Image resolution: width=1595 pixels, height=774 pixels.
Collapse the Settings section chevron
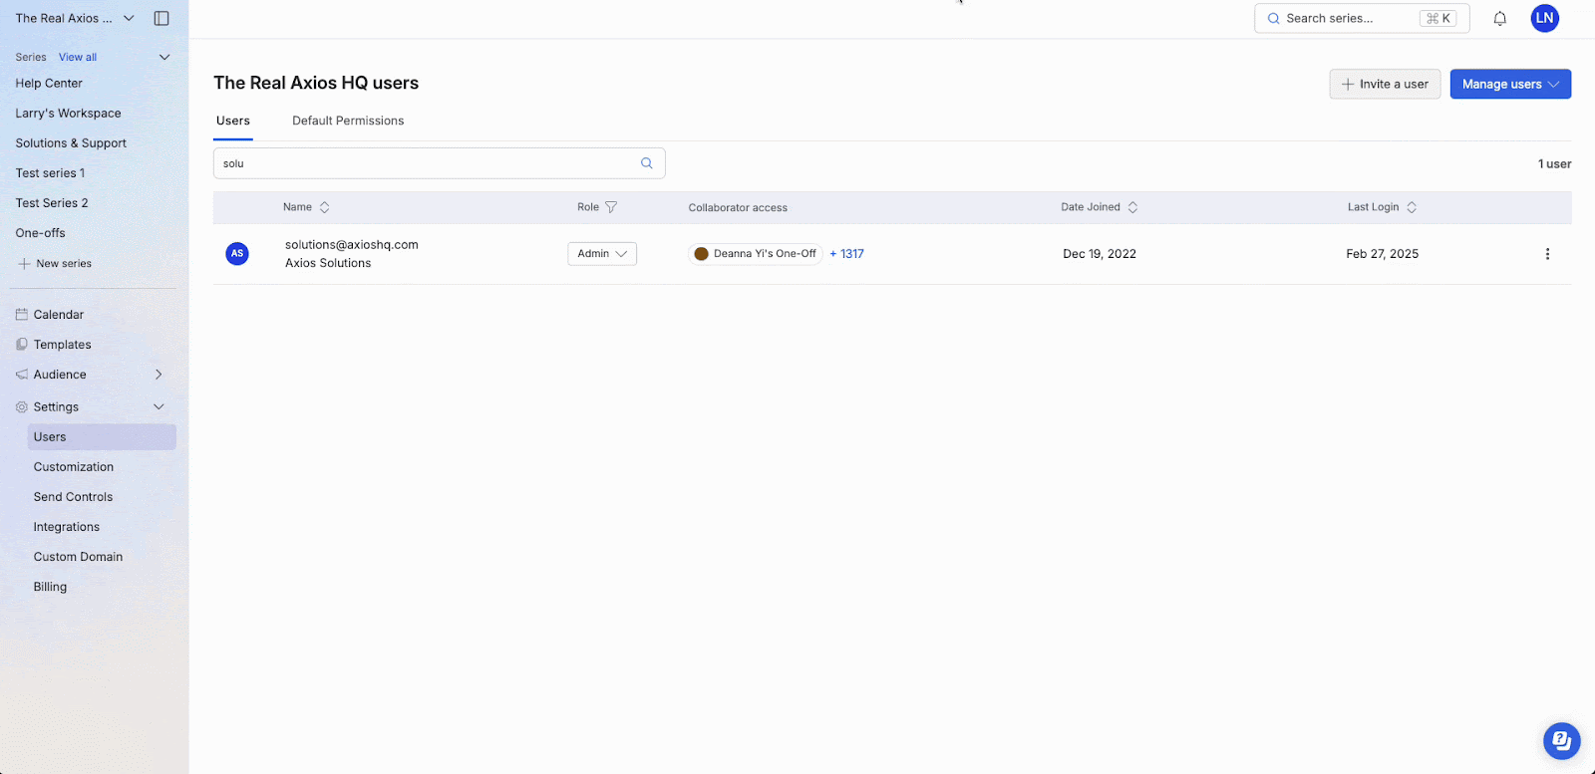click(x=159, y=406)
